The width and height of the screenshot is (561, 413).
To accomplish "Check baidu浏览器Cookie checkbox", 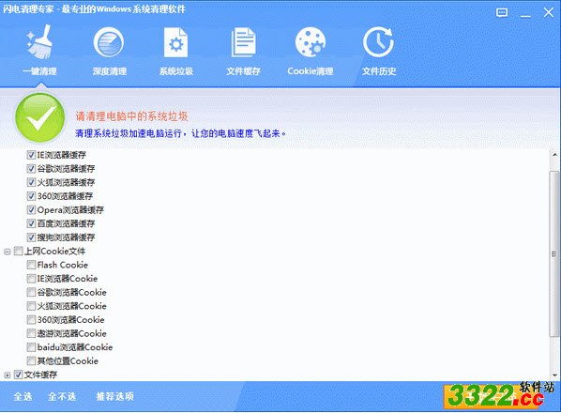I will coord(32,347).
